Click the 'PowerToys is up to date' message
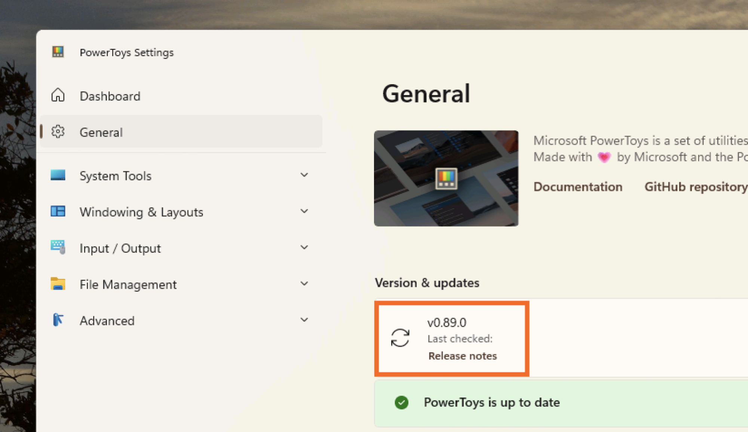This screenshot has height=432, width=748. pyautogui.click(x=492, y=402)
